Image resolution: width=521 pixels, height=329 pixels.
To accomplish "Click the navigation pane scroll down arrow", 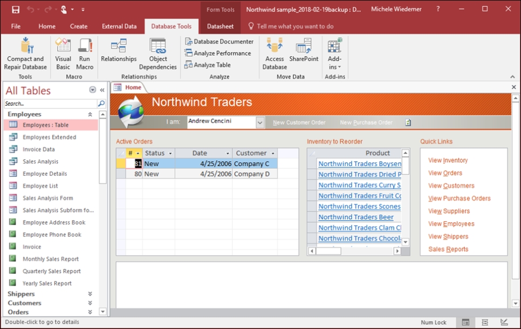I will pos(102,312).
